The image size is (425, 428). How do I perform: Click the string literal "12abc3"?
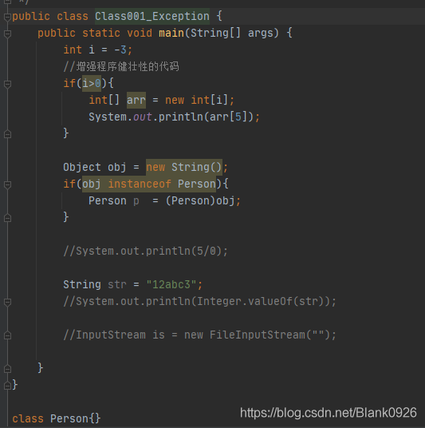[171, 285]
